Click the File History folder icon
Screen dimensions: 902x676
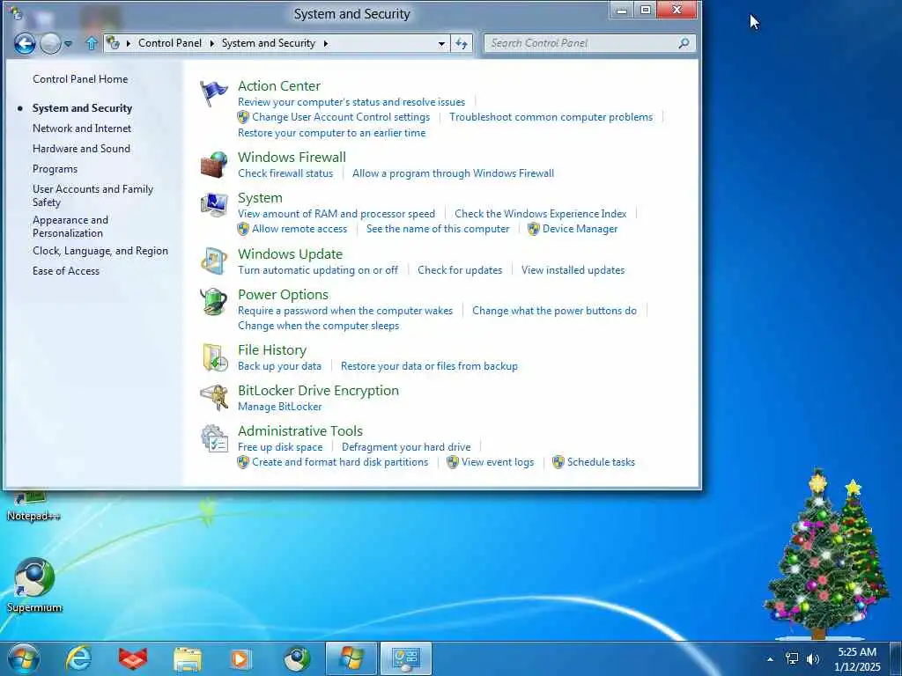click(x=214, y=357)
